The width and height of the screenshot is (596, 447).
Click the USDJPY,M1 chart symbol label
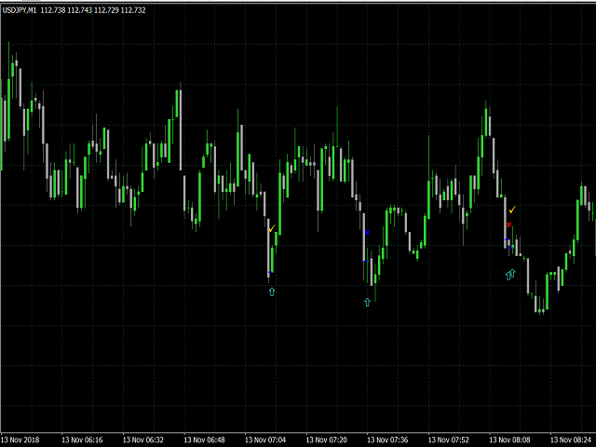tap(20, 9)
